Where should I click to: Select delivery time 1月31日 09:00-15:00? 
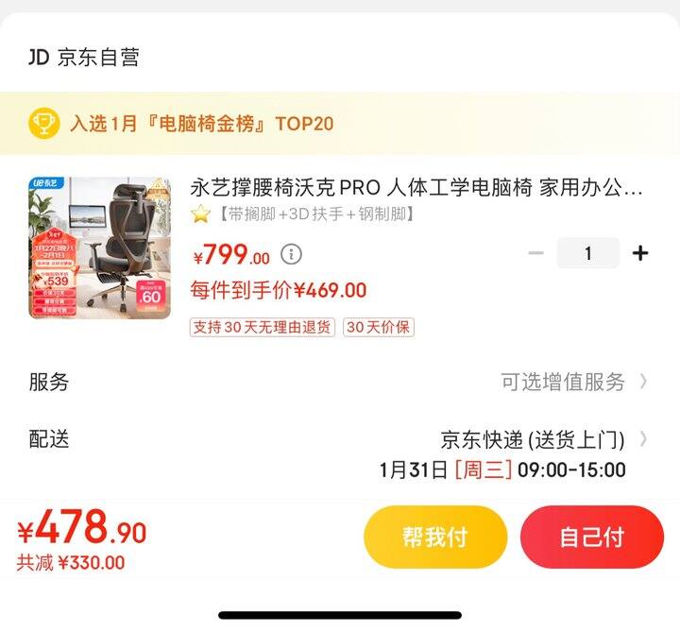502,470
